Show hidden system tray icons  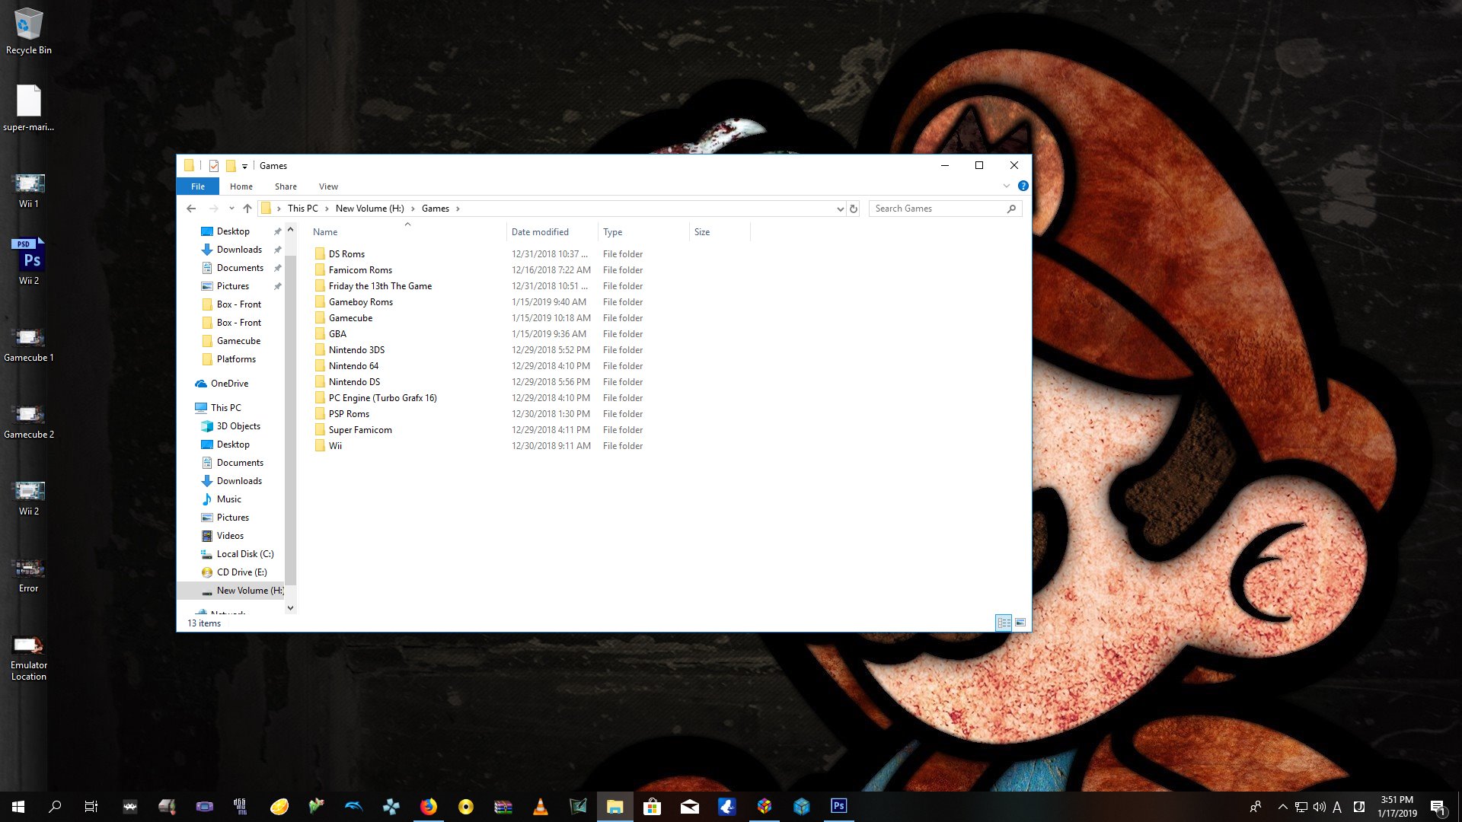pos(1282,807)
